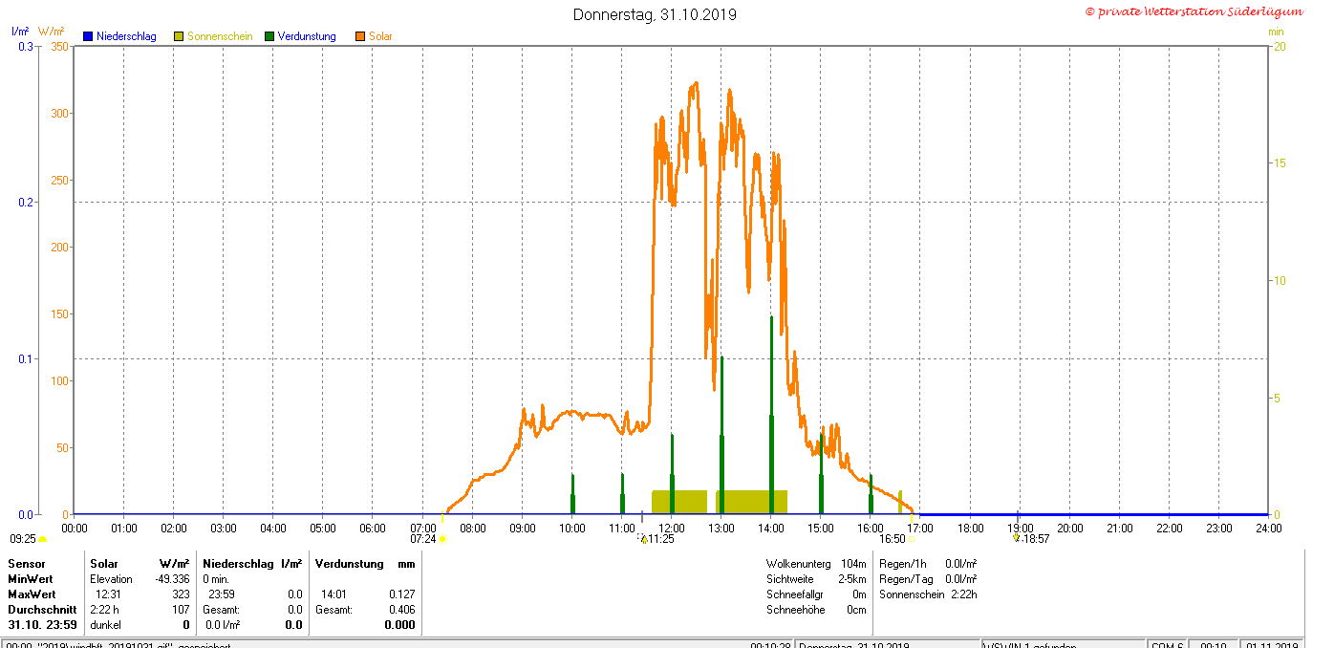
Task: Click the 0.127 evaporation max value
Action: (401, 594)
